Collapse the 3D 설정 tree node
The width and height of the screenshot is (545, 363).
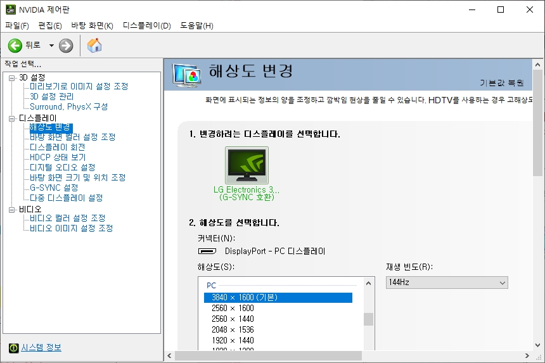tap(12, 78)
